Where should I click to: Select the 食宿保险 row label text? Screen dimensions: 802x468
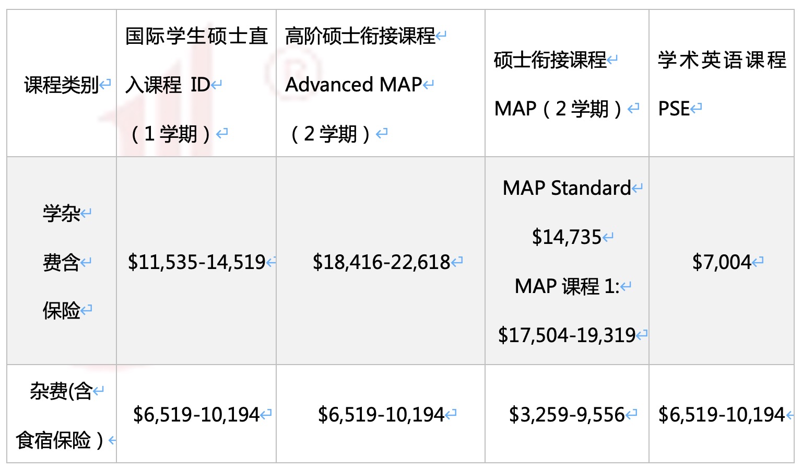tap(54, 440)
